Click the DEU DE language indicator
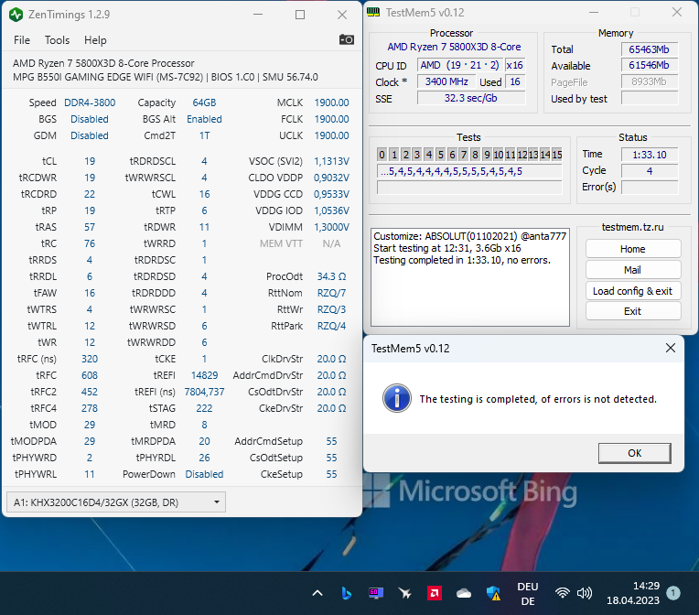This screenshot has width=699, height=615. (x=527, y=593)
